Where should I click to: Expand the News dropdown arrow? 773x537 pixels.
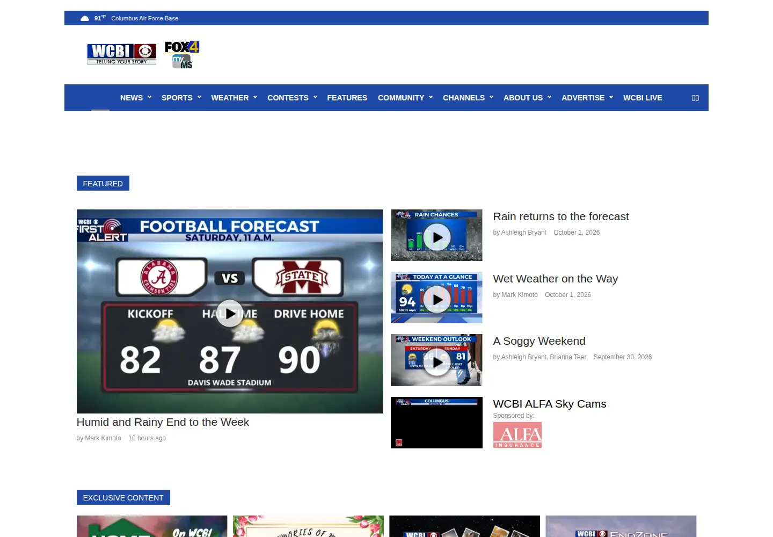pyautogui.click(x=149, y=97)
